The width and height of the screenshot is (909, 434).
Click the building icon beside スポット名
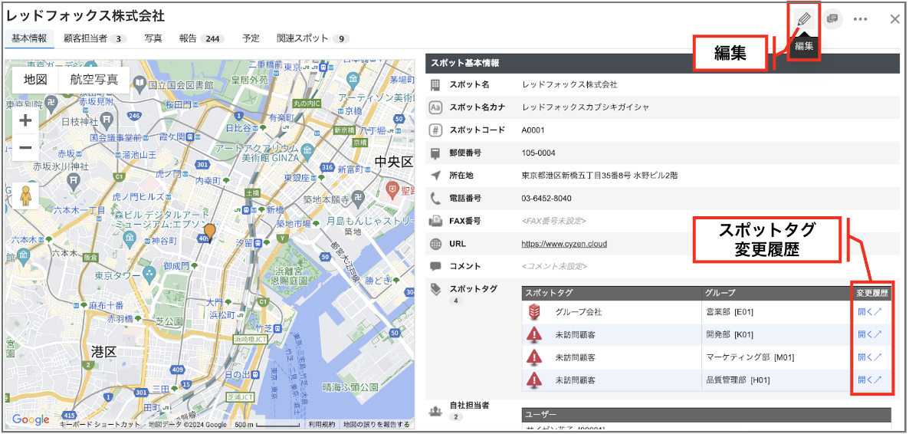(x=435, y=84)
